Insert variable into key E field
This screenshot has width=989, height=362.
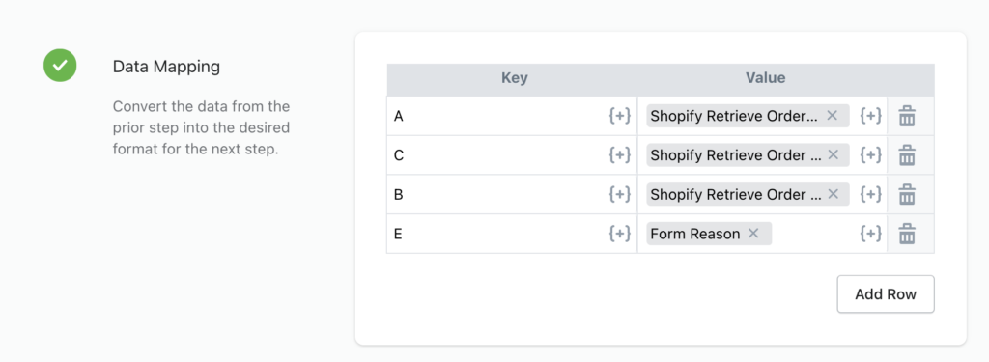(619, 234)
